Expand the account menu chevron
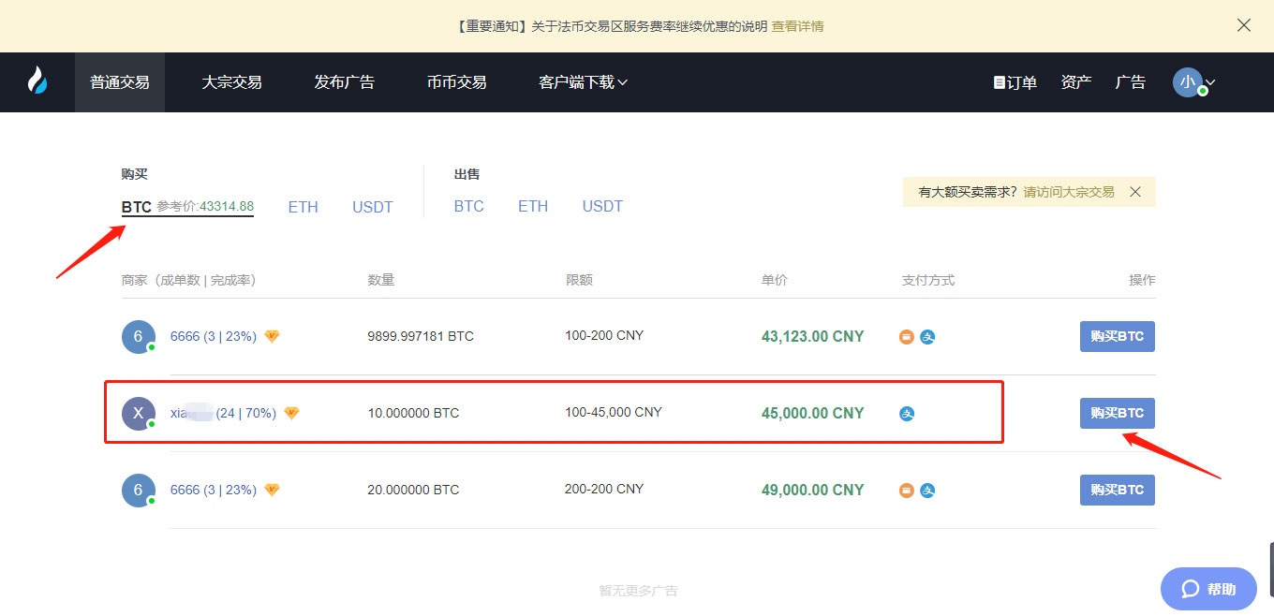The image size is (1274, 616). [1210, 82]
